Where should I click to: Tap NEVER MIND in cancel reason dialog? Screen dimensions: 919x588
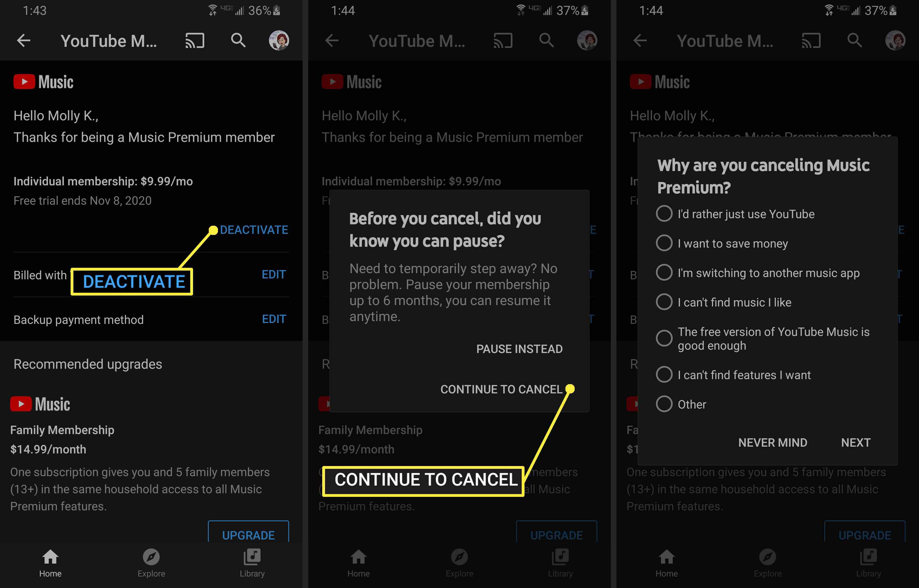pyautogui.click(x=772, y=442)
